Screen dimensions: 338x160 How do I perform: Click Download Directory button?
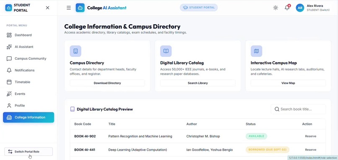pos(107,83)
